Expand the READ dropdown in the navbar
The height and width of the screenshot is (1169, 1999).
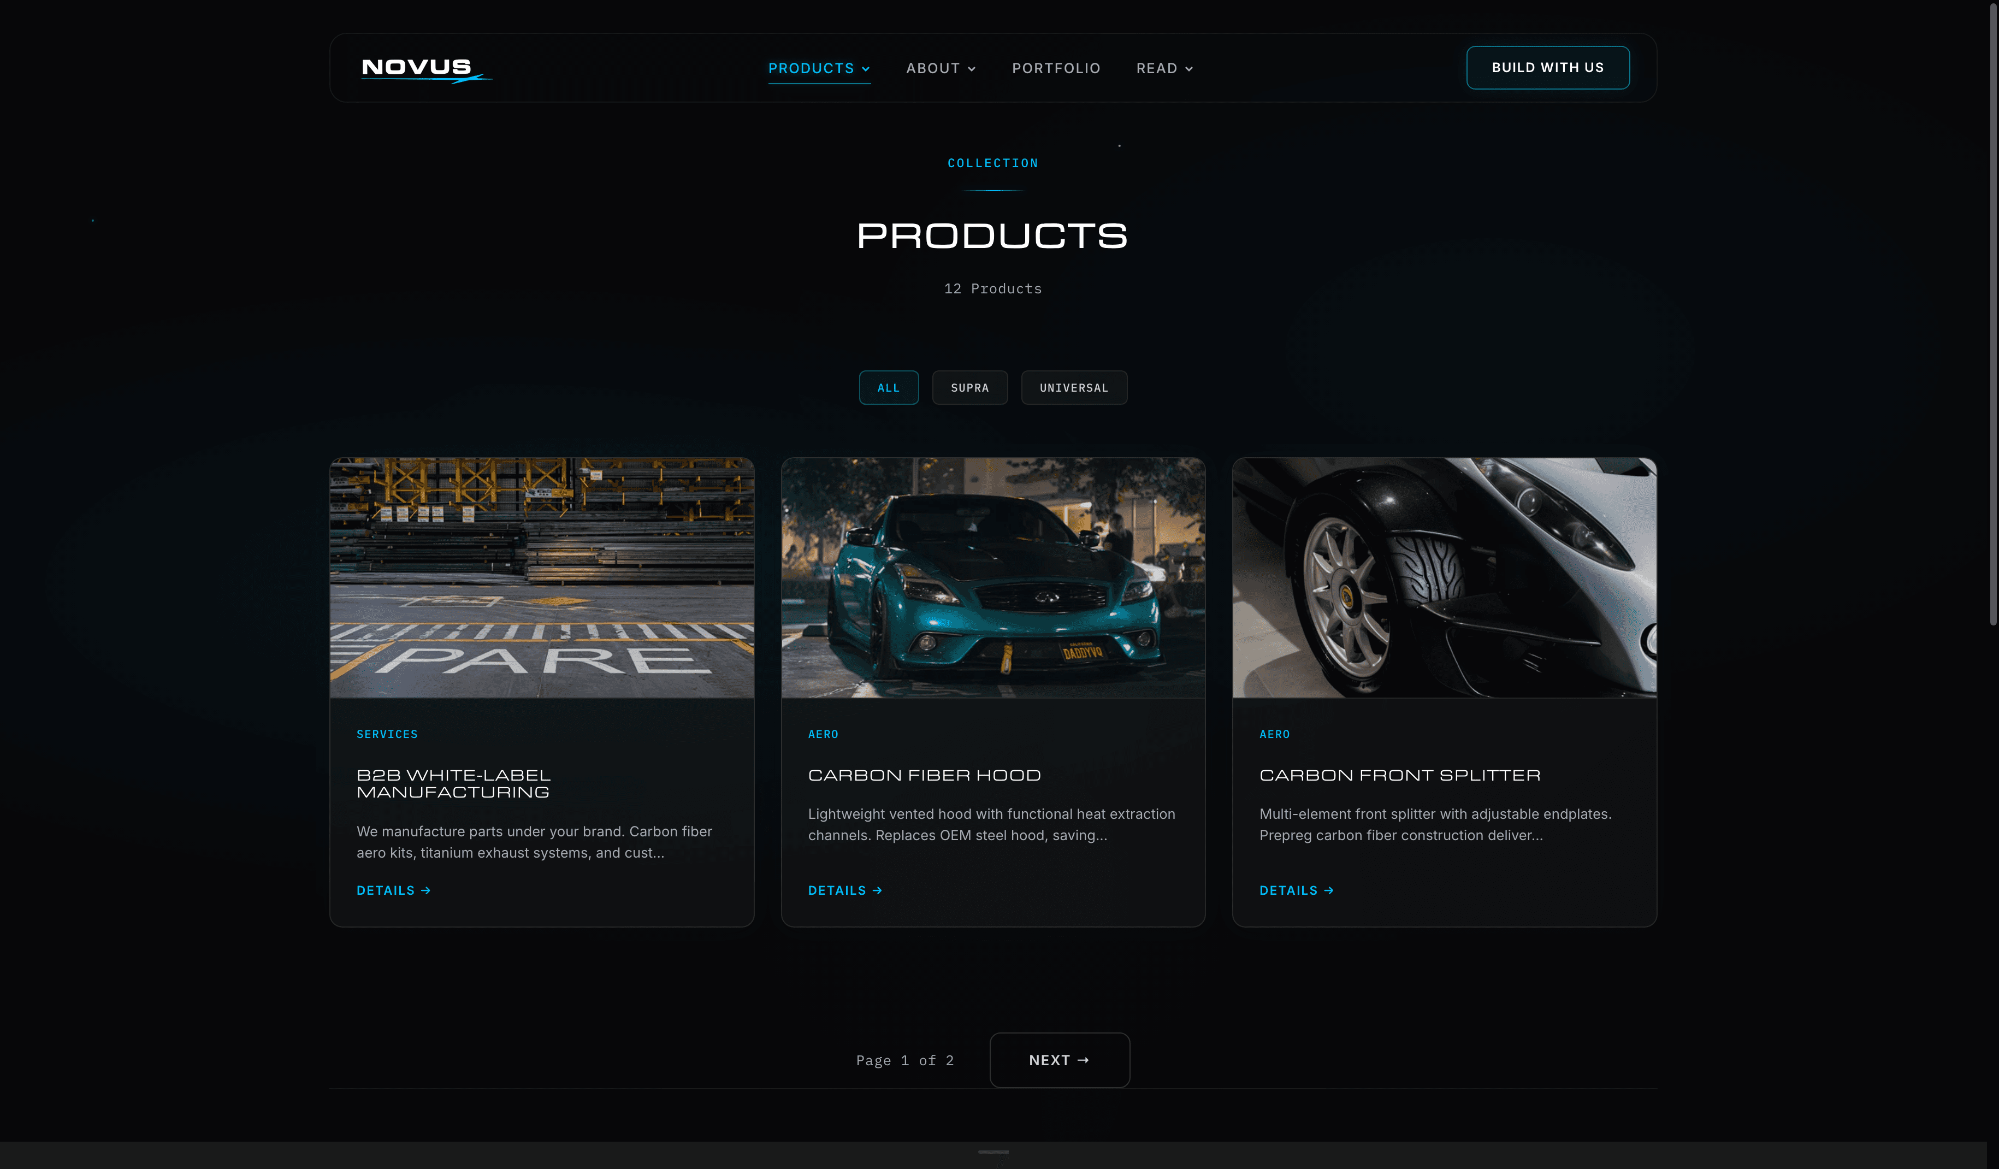(1189, 69)
